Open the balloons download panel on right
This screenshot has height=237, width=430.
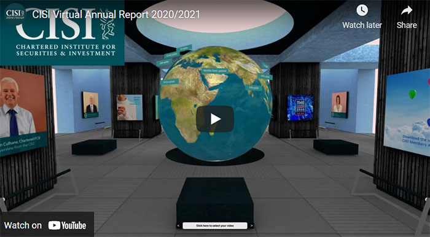click(407, 112)
